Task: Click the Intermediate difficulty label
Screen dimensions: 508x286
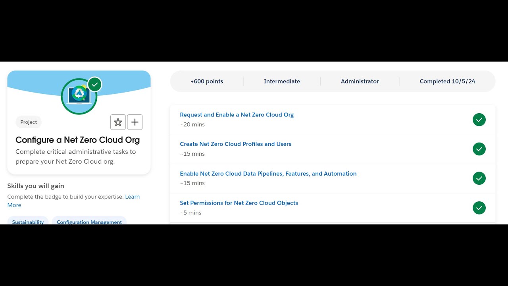Action: click(x=282, y=81)
